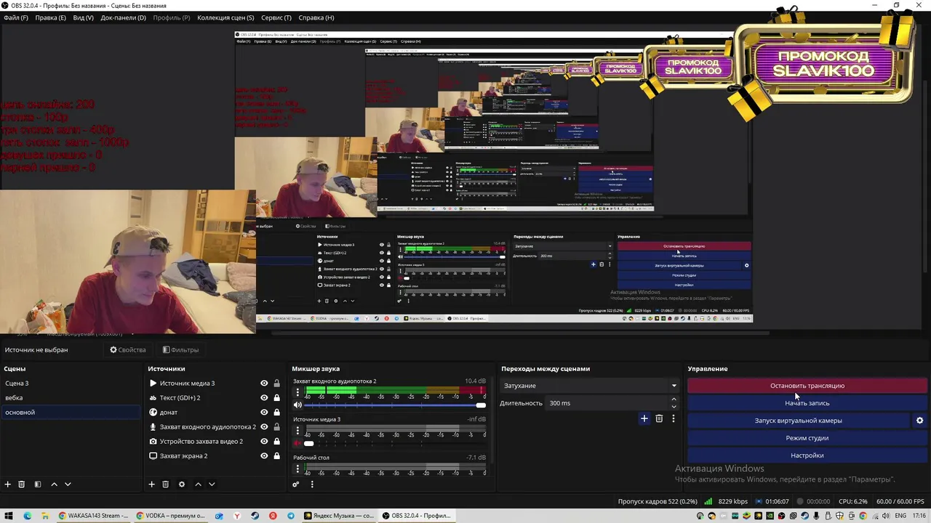Unlock the донат source
The width and height of the screenshot is (931, 523).
click(276, 413)
